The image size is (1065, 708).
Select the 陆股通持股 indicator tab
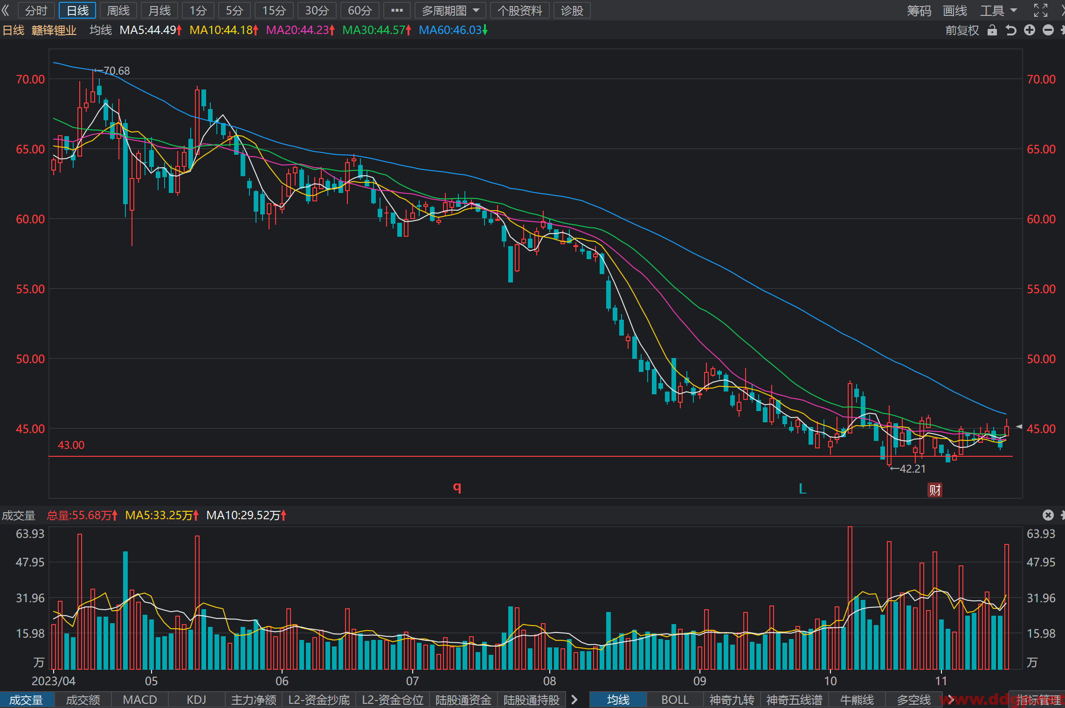532,700
